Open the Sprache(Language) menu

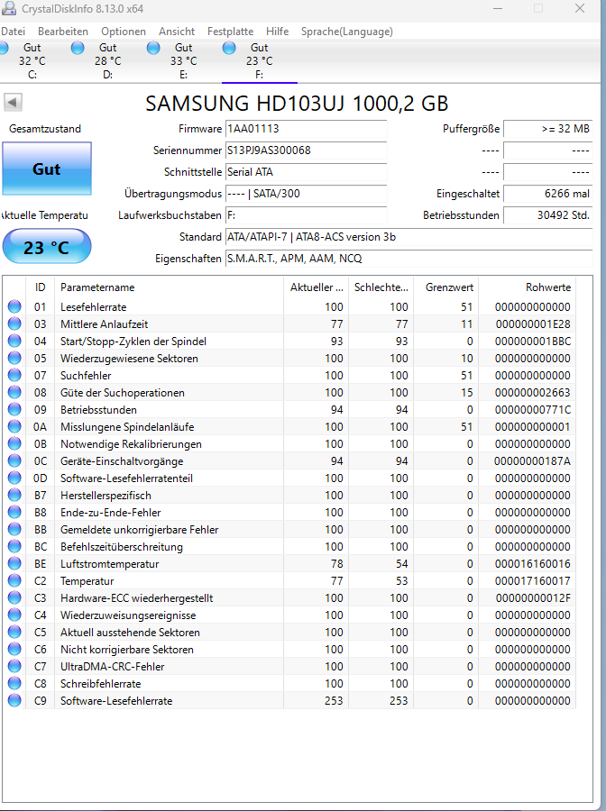(x=346, y=32)
